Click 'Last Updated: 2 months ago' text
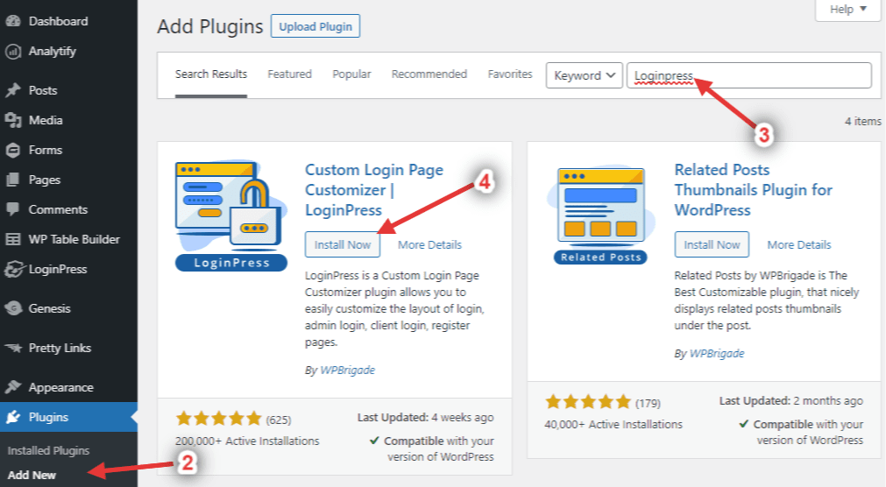Image resolution: width=886 pixels, height=487 pixels. (790, 400)
